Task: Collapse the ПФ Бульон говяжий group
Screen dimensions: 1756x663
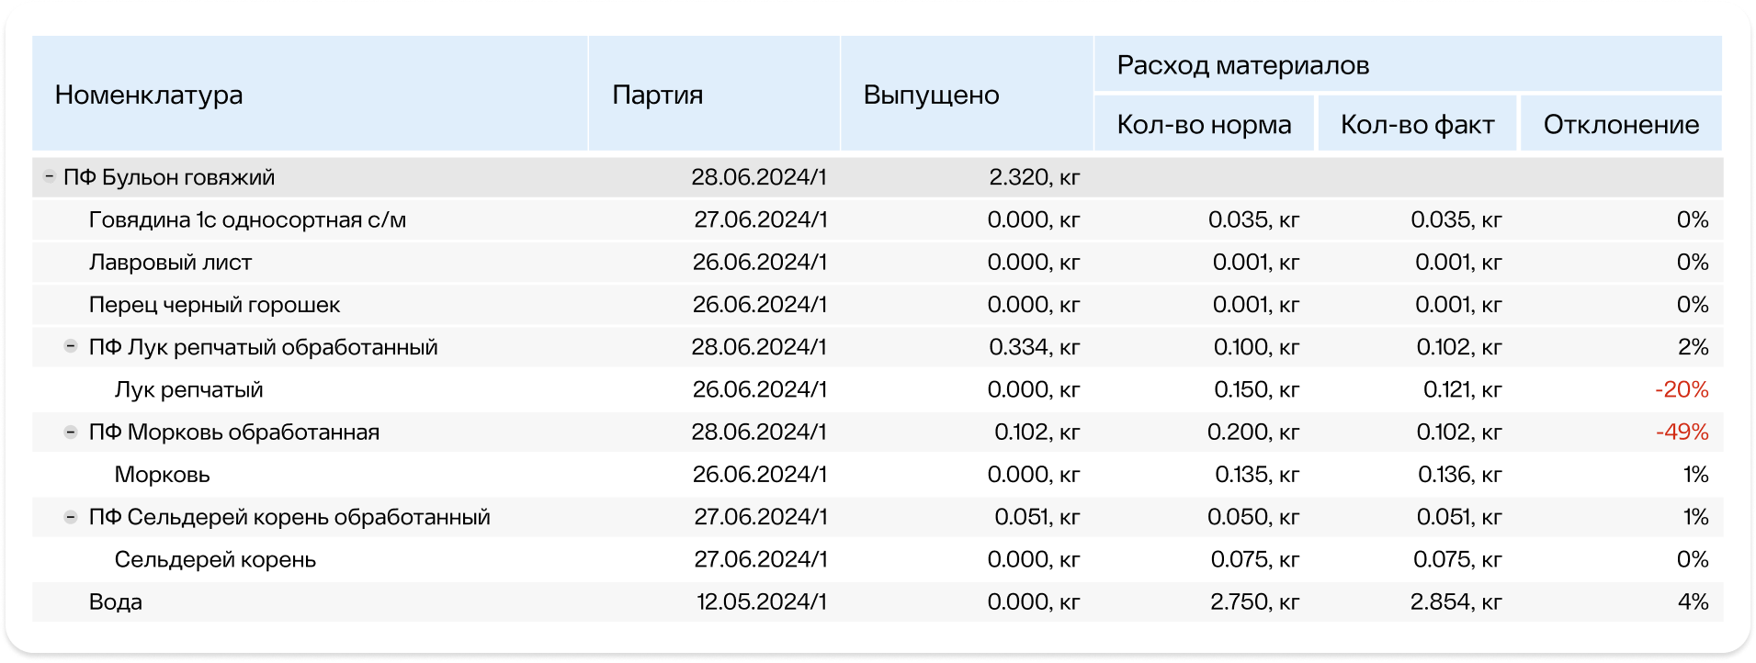Action: point(50,176)
